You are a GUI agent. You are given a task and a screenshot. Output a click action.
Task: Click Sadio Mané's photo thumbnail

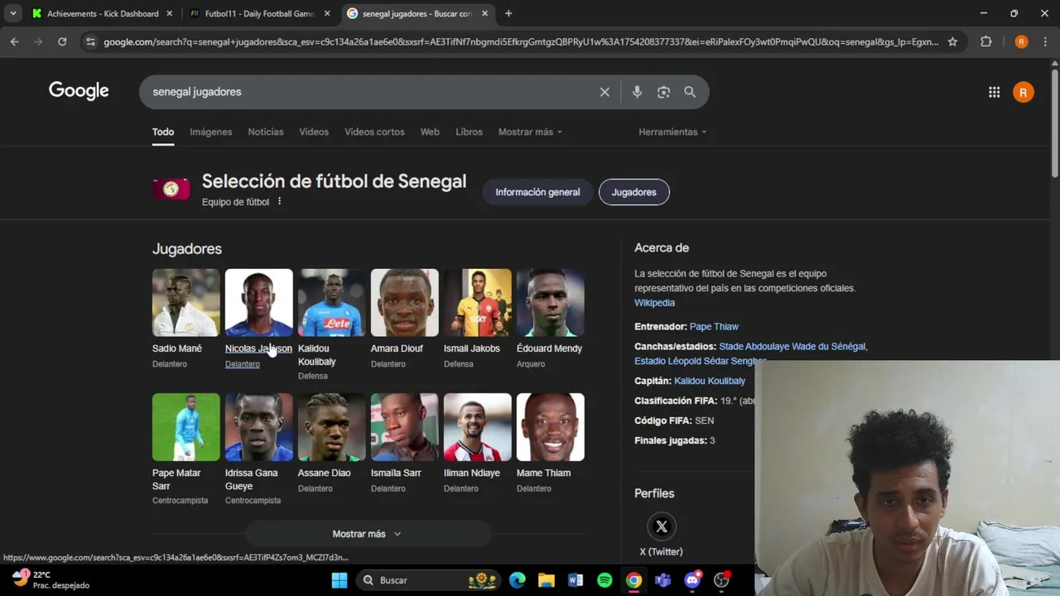coord(186,302)
